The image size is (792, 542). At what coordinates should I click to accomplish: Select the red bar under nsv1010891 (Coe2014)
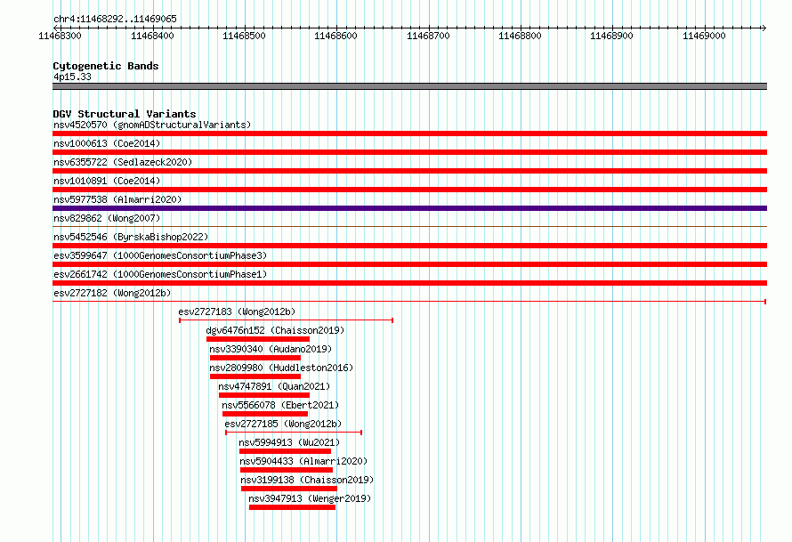(x=409, y=190)
